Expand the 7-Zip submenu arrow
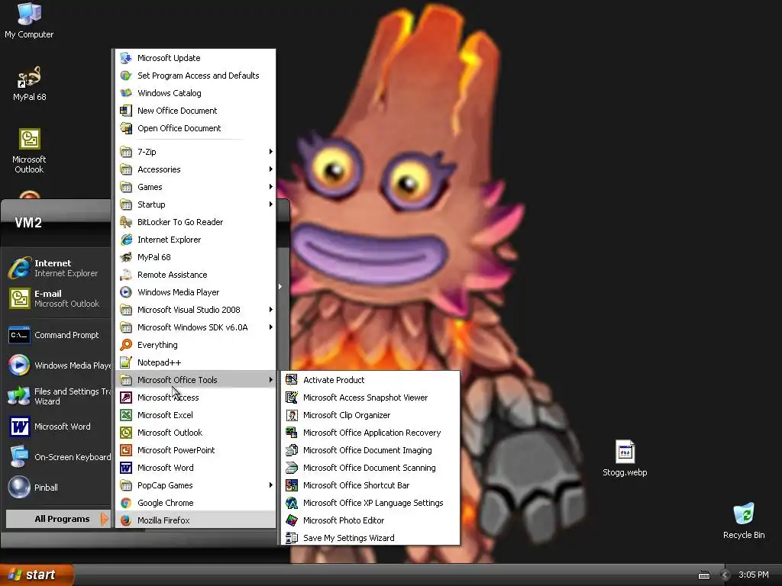 click(271, 152)
